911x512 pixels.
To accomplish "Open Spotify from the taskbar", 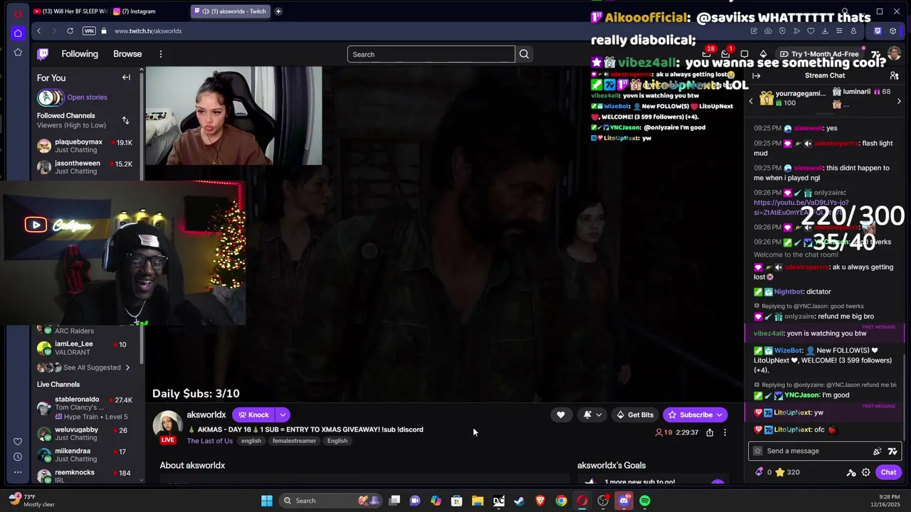I will (x=645, y=501).
